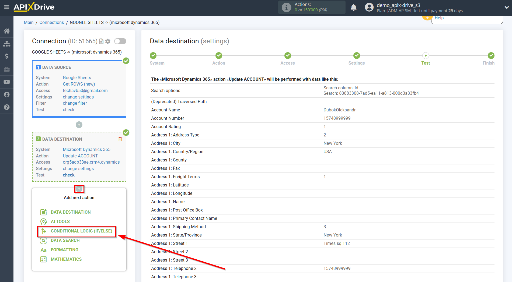Expand the account dropdown chevron

[507, 7]
